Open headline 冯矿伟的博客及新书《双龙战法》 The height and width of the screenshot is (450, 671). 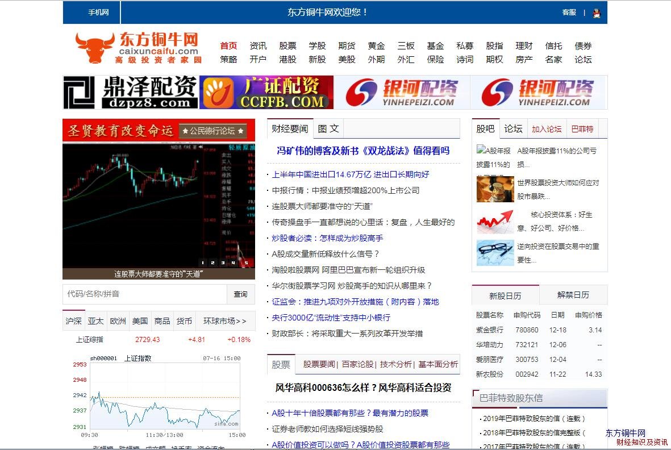(x=363, y=151)
